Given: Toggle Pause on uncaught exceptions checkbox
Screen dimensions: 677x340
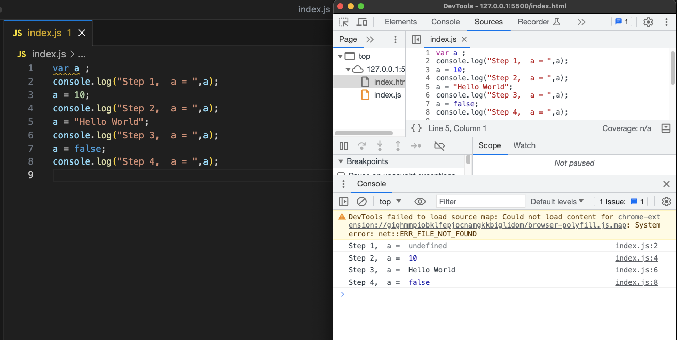Looking at the screenshot, I should [x=341, y=175].
